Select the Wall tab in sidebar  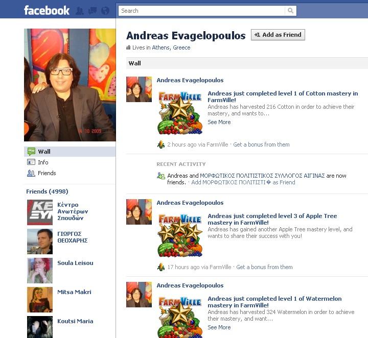(x=70, y=152)
